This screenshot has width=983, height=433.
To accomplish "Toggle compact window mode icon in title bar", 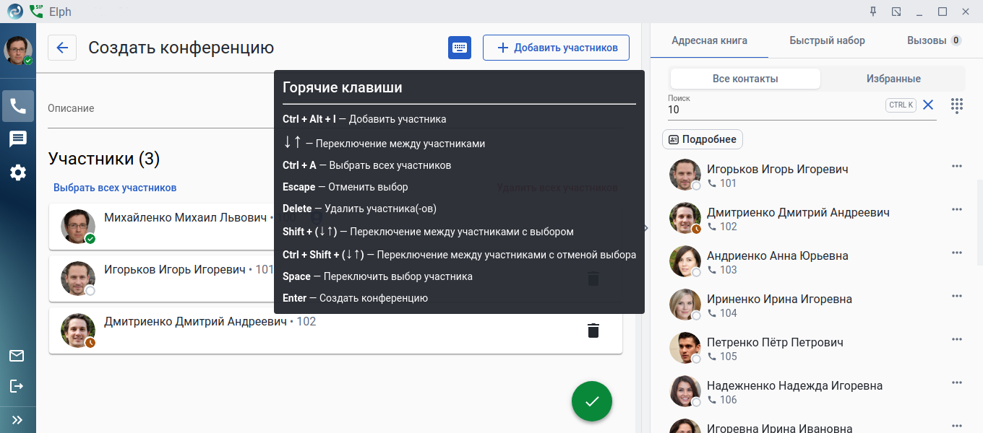I will 896,12.
